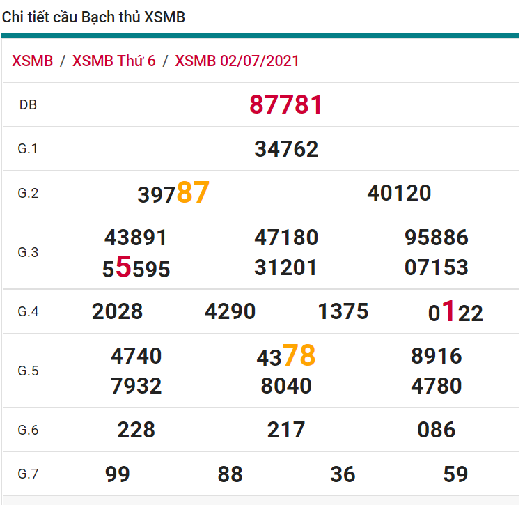
Task: Select G.3 number 55595 with red digit
Action: pyautogui.click(x=136, y=268)
